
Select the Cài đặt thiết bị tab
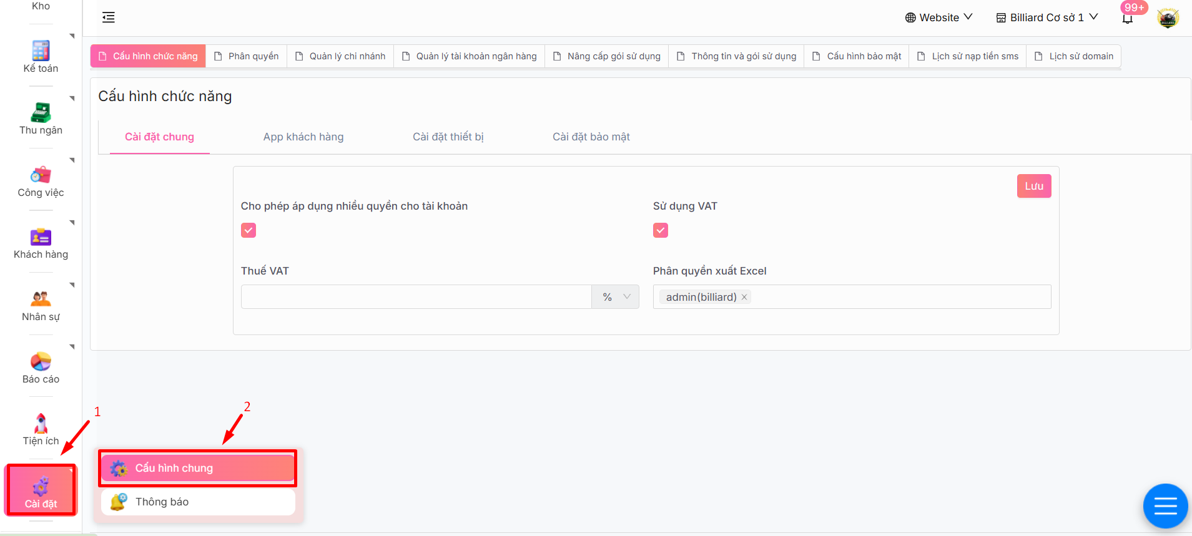point(448,137)
